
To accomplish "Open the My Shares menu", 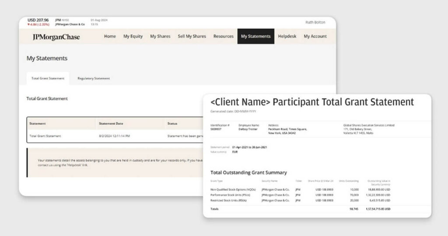I will 160,36.
